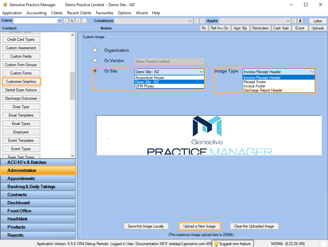Switch to the Banking & Daily Takings section
328x247 pixels.
(x=38, y=186)
